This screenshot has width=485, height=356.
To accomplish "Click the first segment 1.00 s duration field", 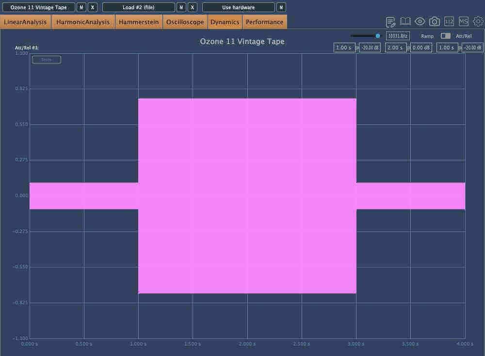I will [344, 48].
